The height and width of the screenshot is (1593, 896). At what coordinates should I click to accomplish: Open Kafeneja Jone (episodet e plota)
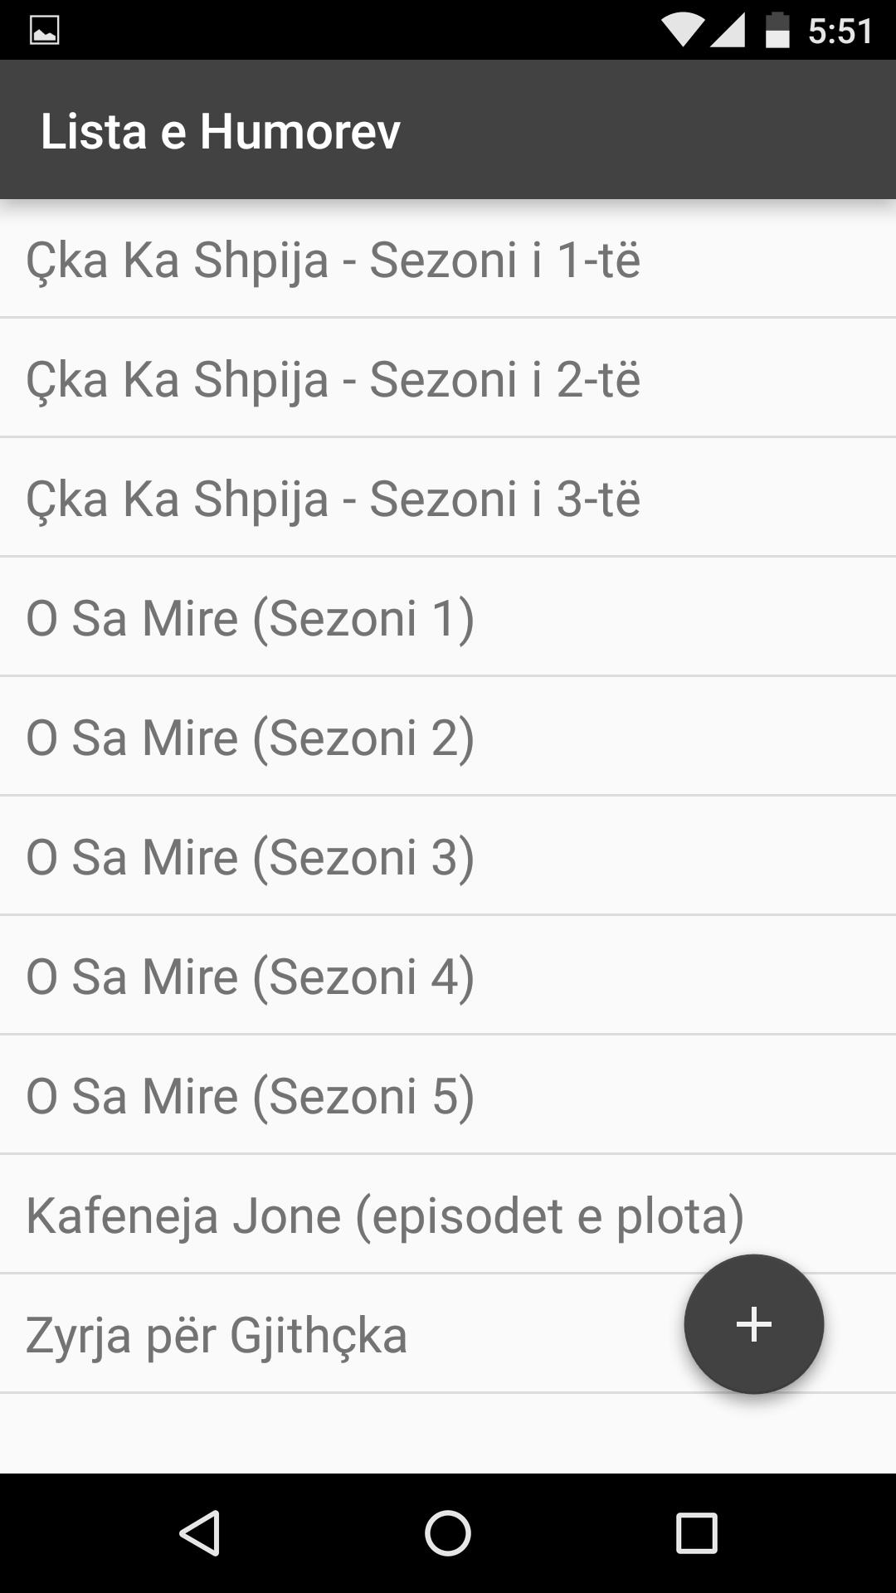(x=384, y=1215)
